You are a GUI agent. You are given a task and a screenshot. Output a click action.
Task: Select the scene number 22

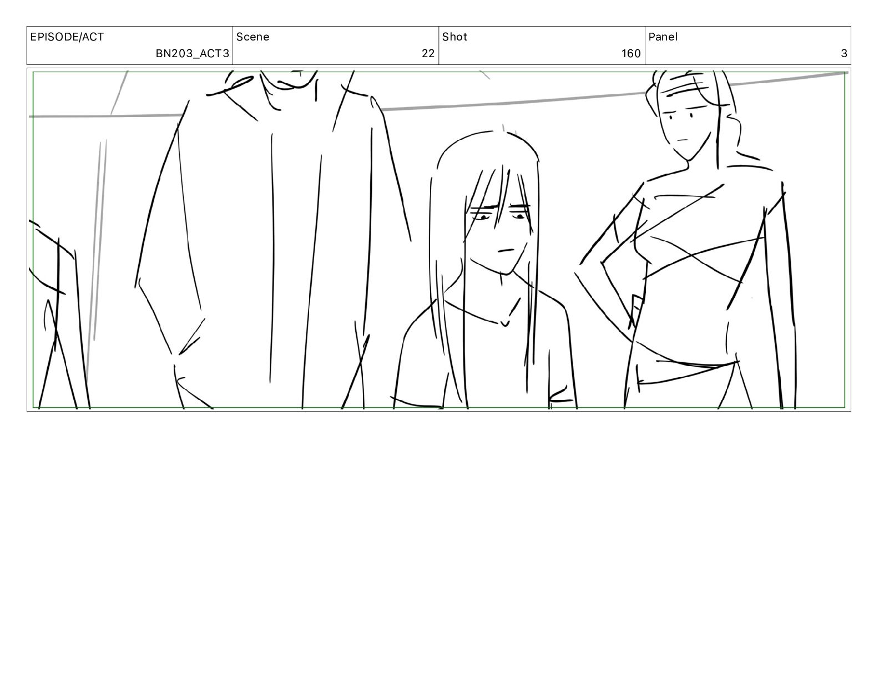[428, 54]
